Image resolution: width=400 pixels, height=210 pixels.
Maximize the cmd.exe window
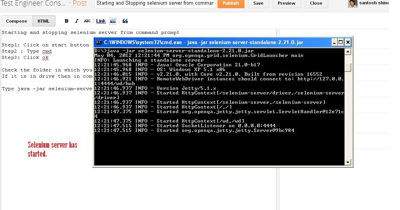click(x=341, y=42)
